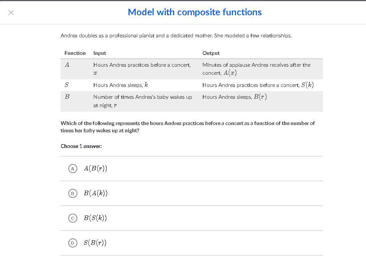The height and width of the screenshot is (262, 366).
Task: Click the B(A(k)) answer expression
Action: (96, 193)
